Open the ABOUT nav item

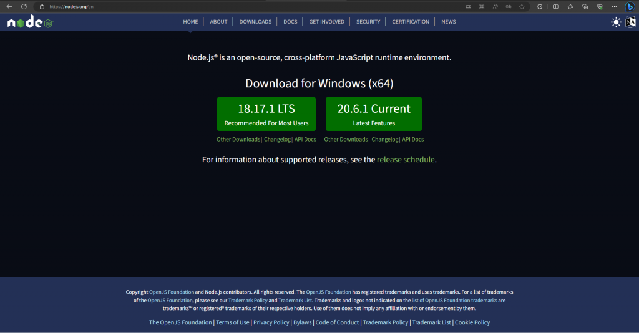[x=218, y=22]
